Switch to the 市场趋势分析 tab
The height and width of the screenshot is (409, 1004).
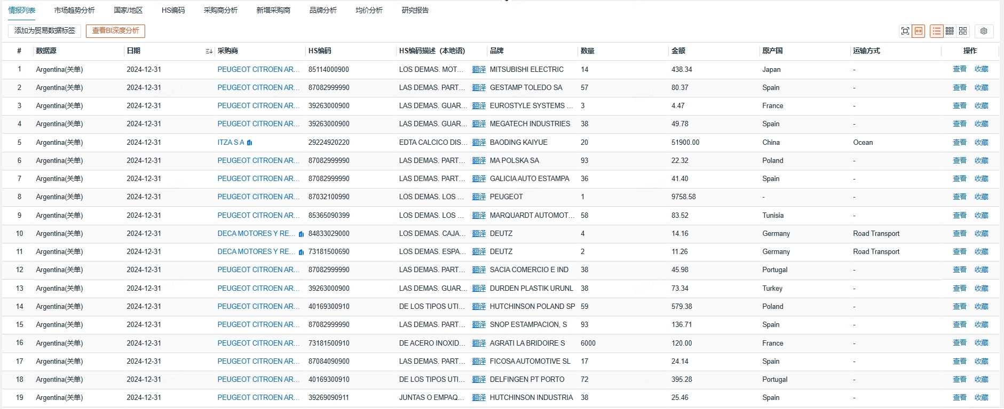[x=75, y=10]
